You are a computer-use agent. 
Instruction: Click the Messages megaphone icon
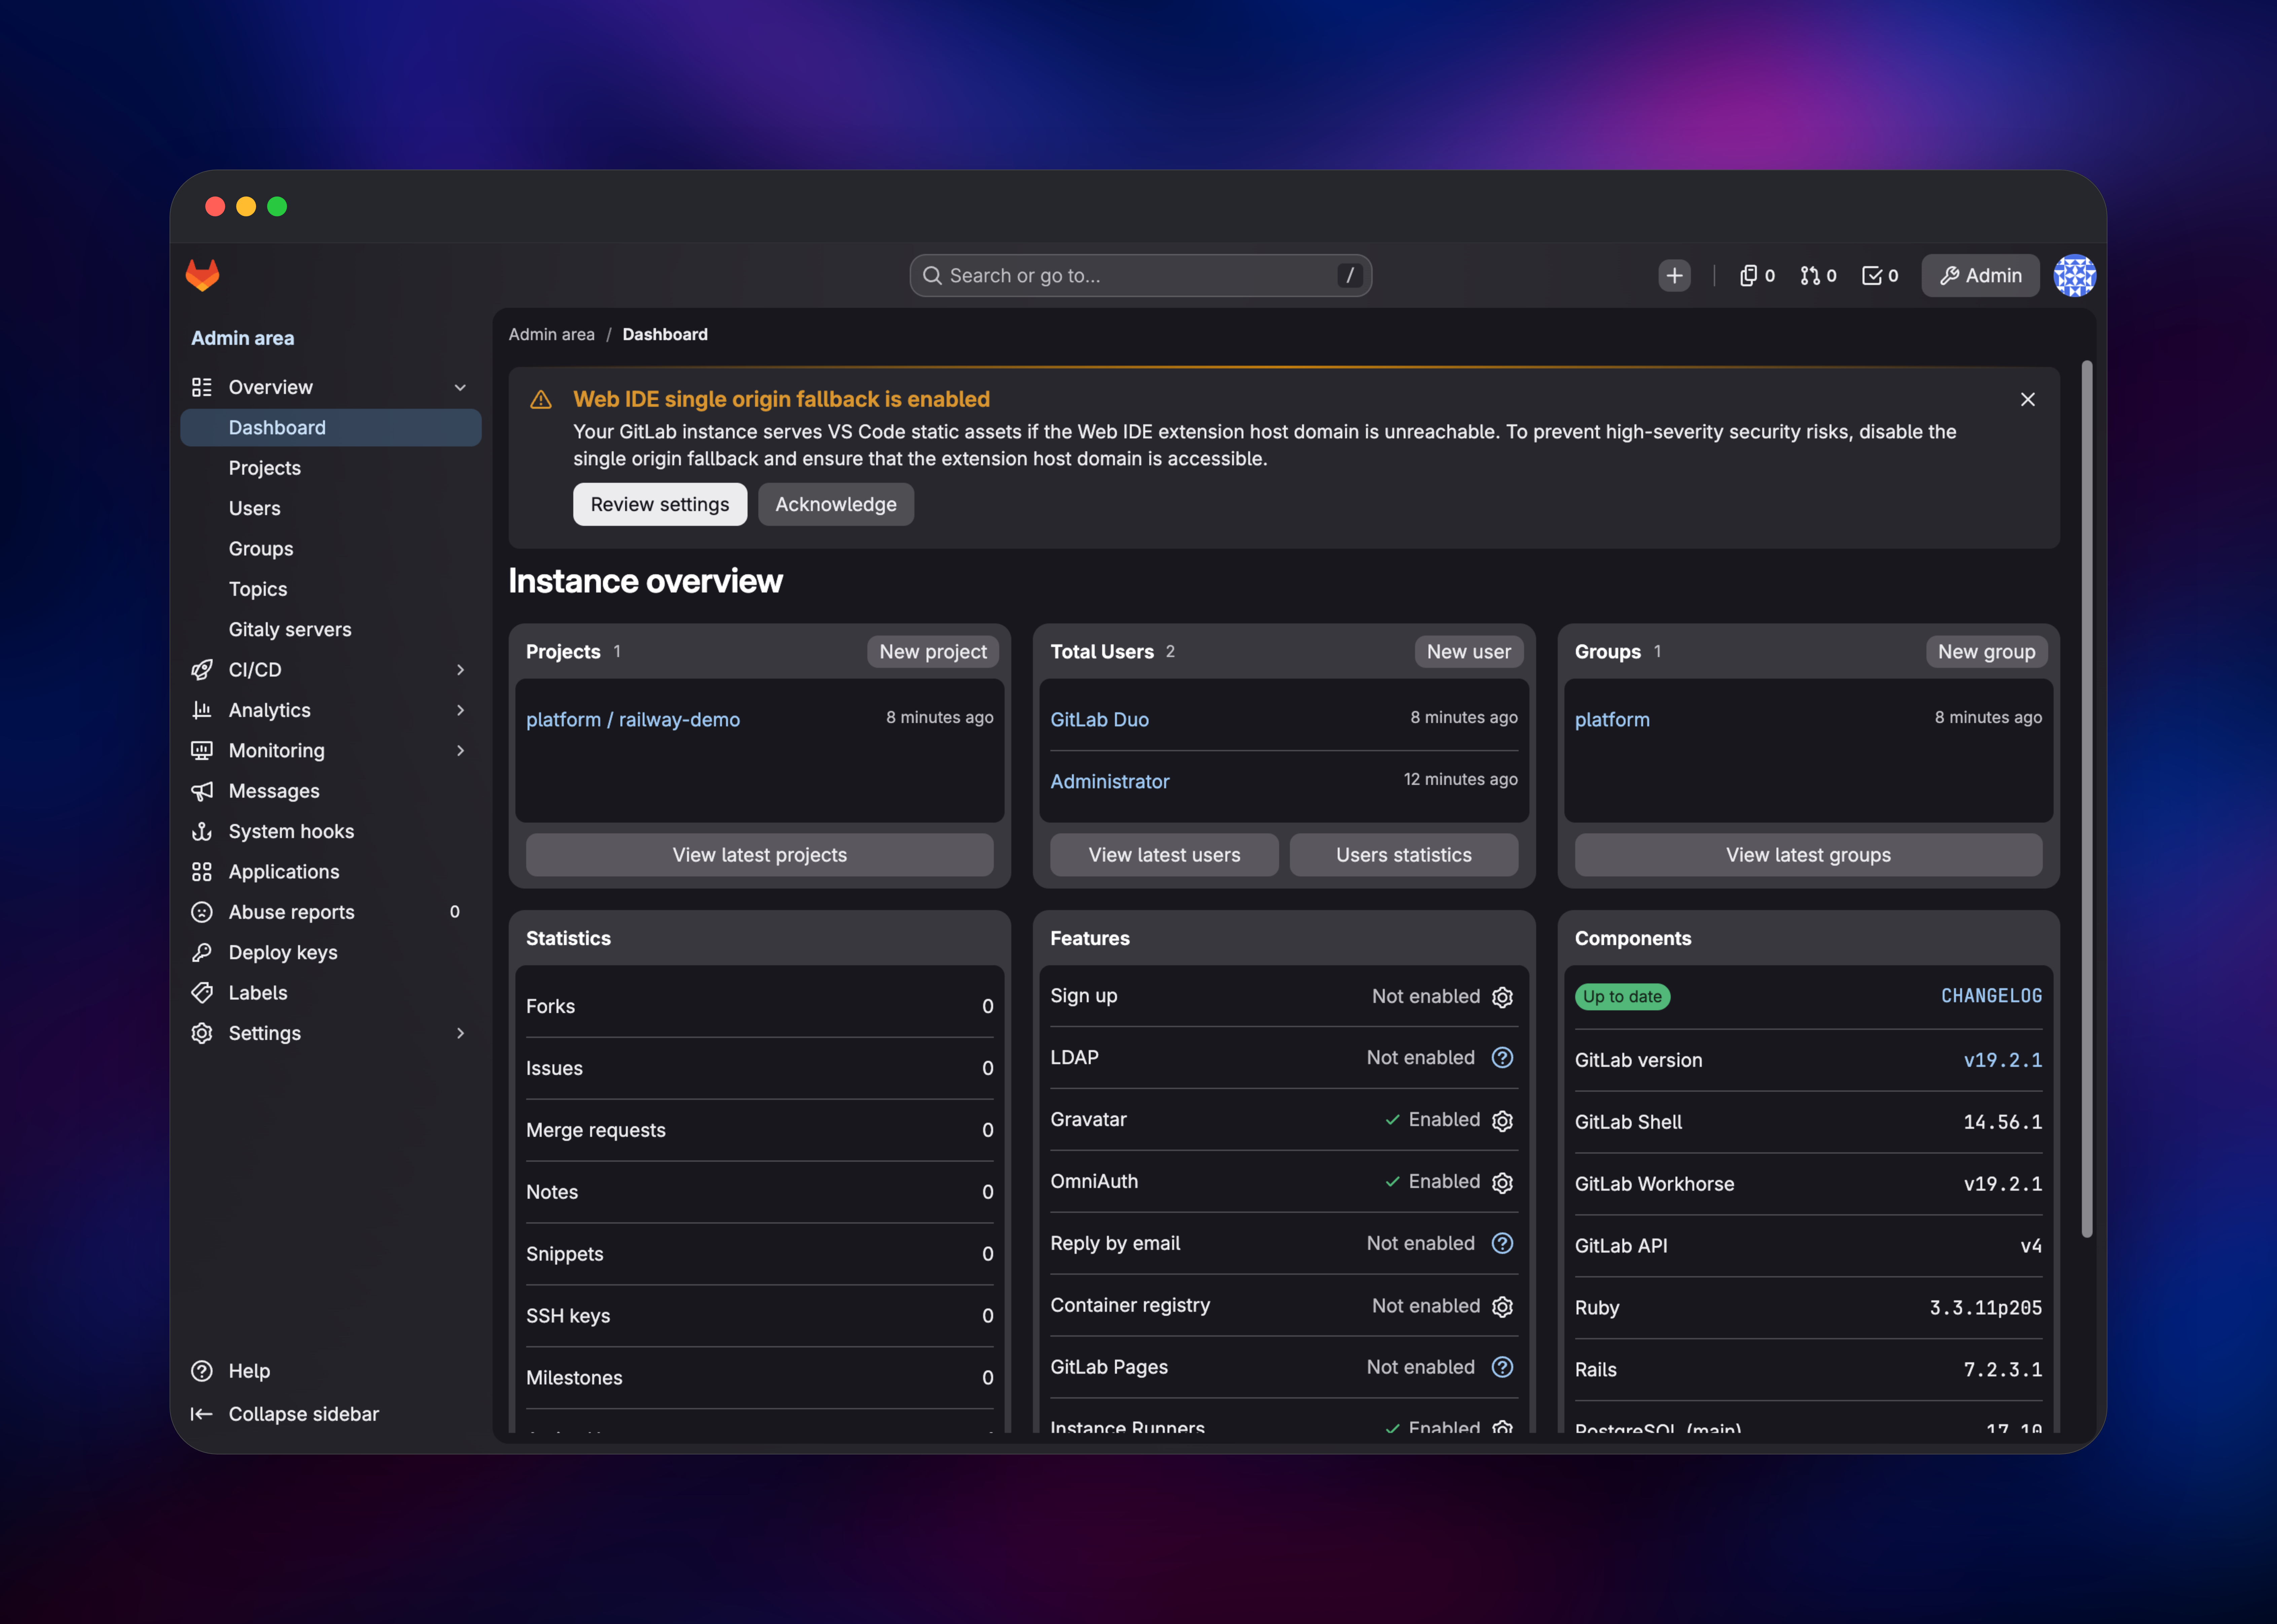pos(202,791)
